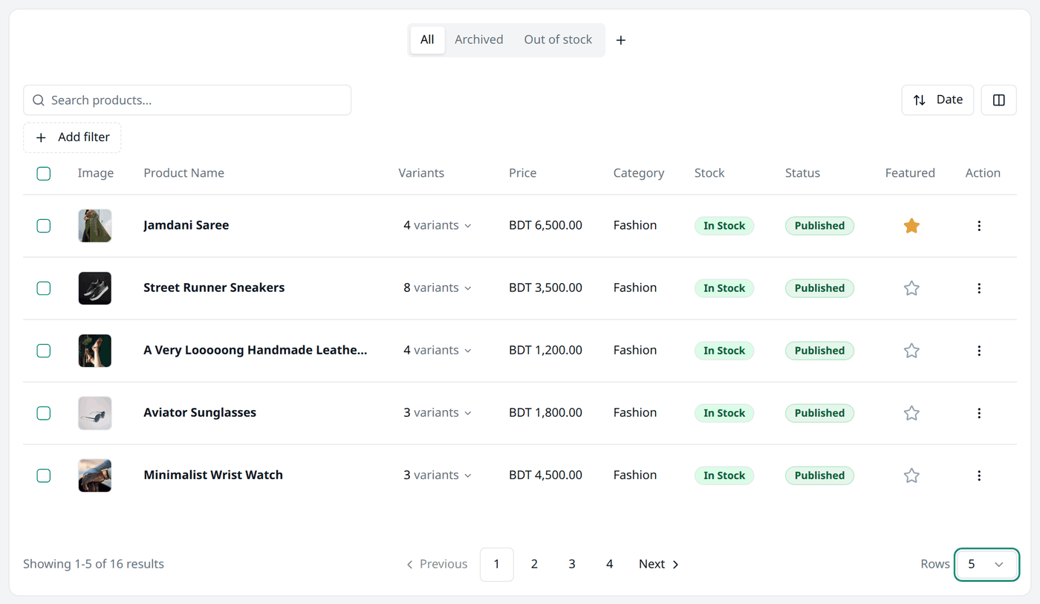Open the column visibility icon button
The width and height of the screenshot is (1040, 604).
coord(998,100)
